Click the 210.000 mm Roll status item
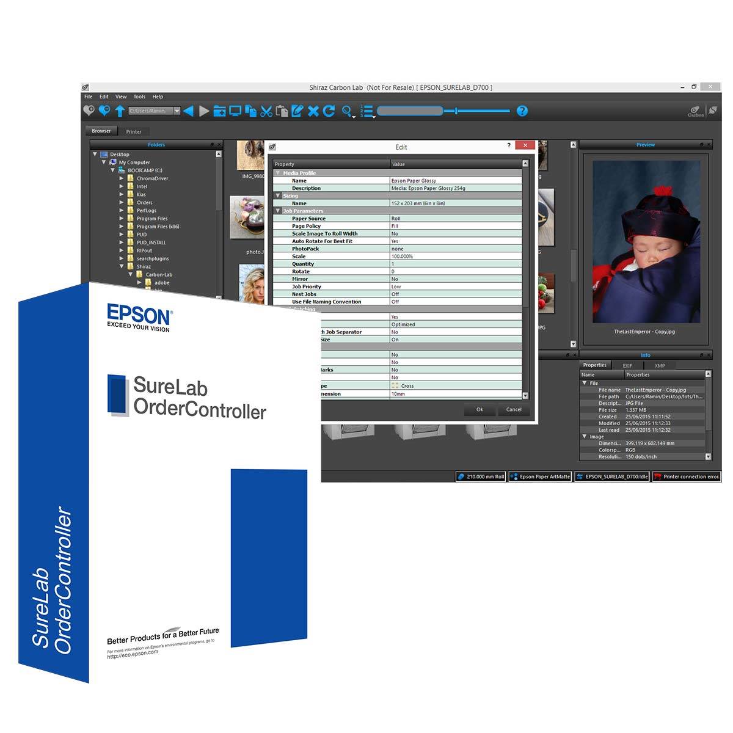Screen dimensions: 733x733 (481, 476)
